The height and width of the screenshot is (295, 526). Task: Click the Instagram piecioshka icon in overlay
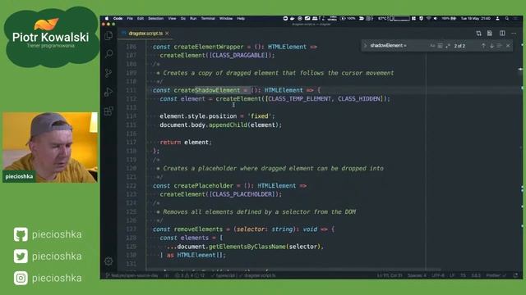21,278
